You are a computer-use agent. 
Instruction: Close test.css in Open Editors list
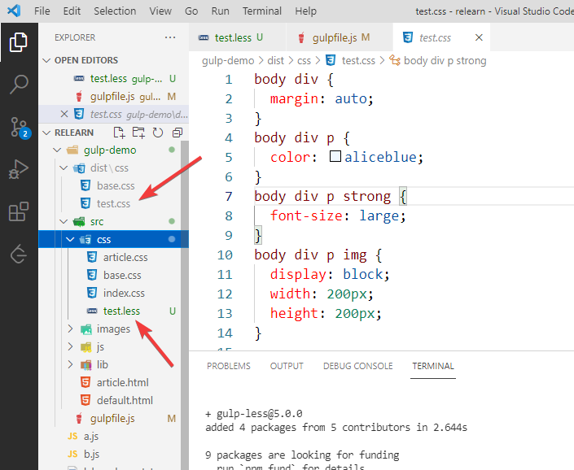[64, 114]
